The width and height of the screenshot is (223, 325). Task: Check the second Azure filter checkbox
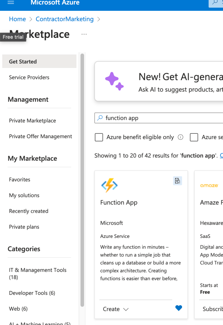pyautogui.click(x=194, y=137)
